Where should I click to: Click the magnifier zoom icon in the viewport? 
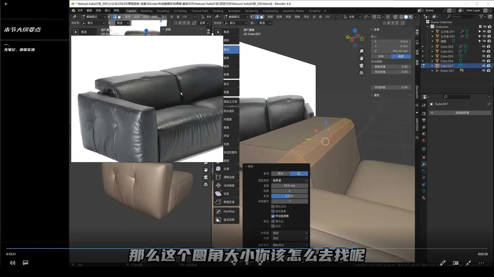(361, 51)
